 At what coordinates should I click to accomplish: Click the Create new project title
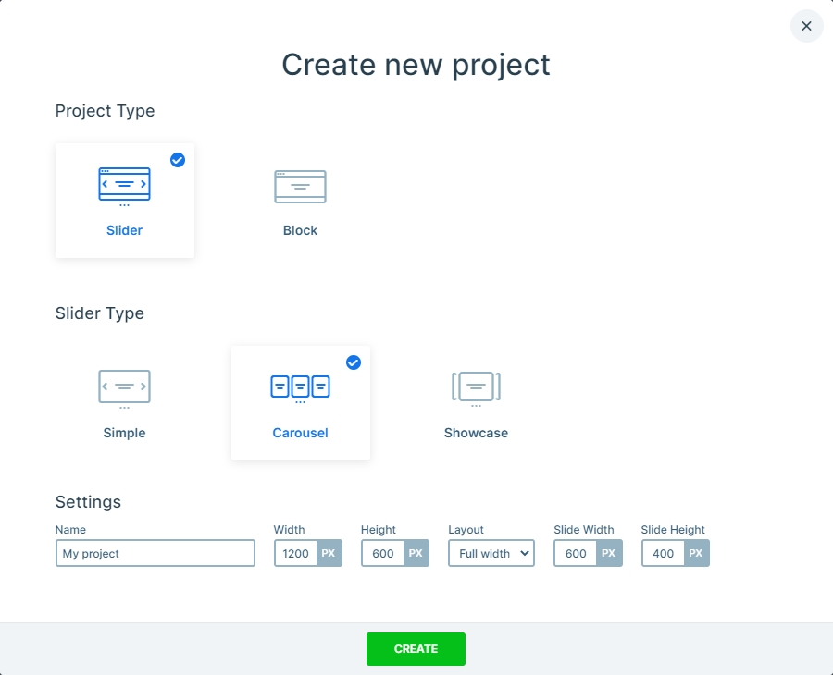click(416, 65)
